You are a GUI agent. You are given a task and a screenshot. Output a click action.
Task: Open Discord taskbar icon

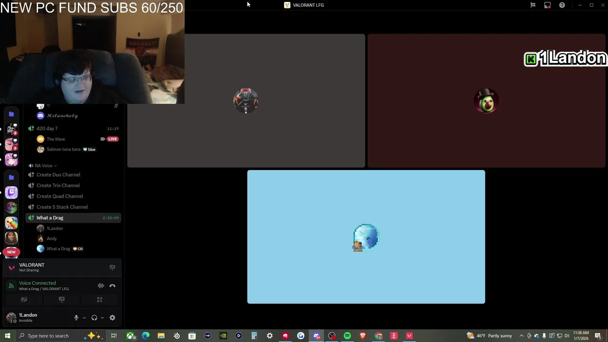(x=316, y=336)
